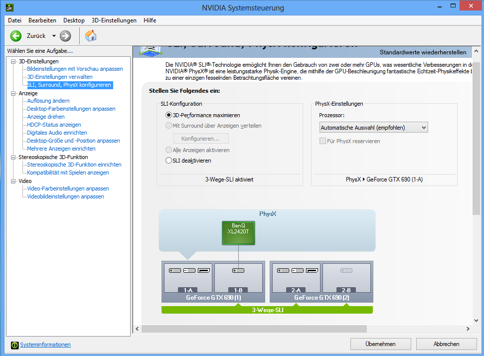Click the GeForce GTX 690 (2) label
This screenshot has width=484, height=356.
[x=322, y=298]
